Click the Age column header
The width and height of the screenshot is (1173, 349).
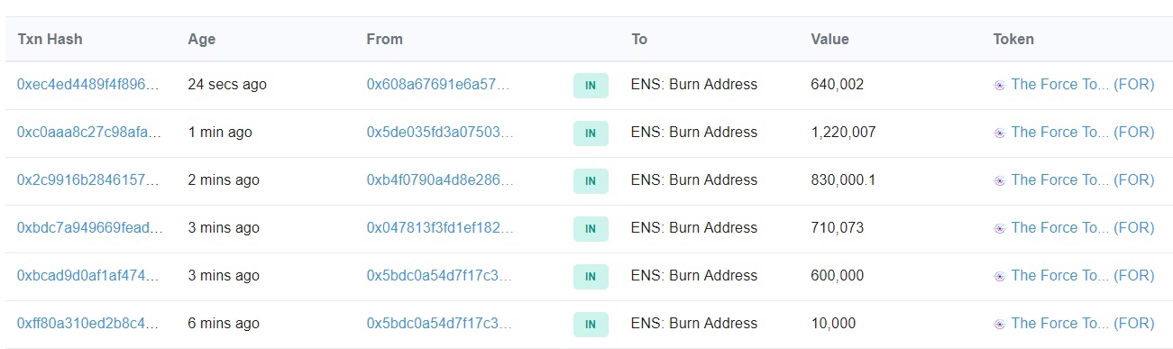[201, 40]
